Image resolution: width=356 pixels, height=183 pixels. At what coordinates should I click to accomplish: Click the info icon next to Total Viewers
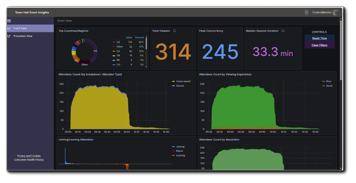click(175, 31)
